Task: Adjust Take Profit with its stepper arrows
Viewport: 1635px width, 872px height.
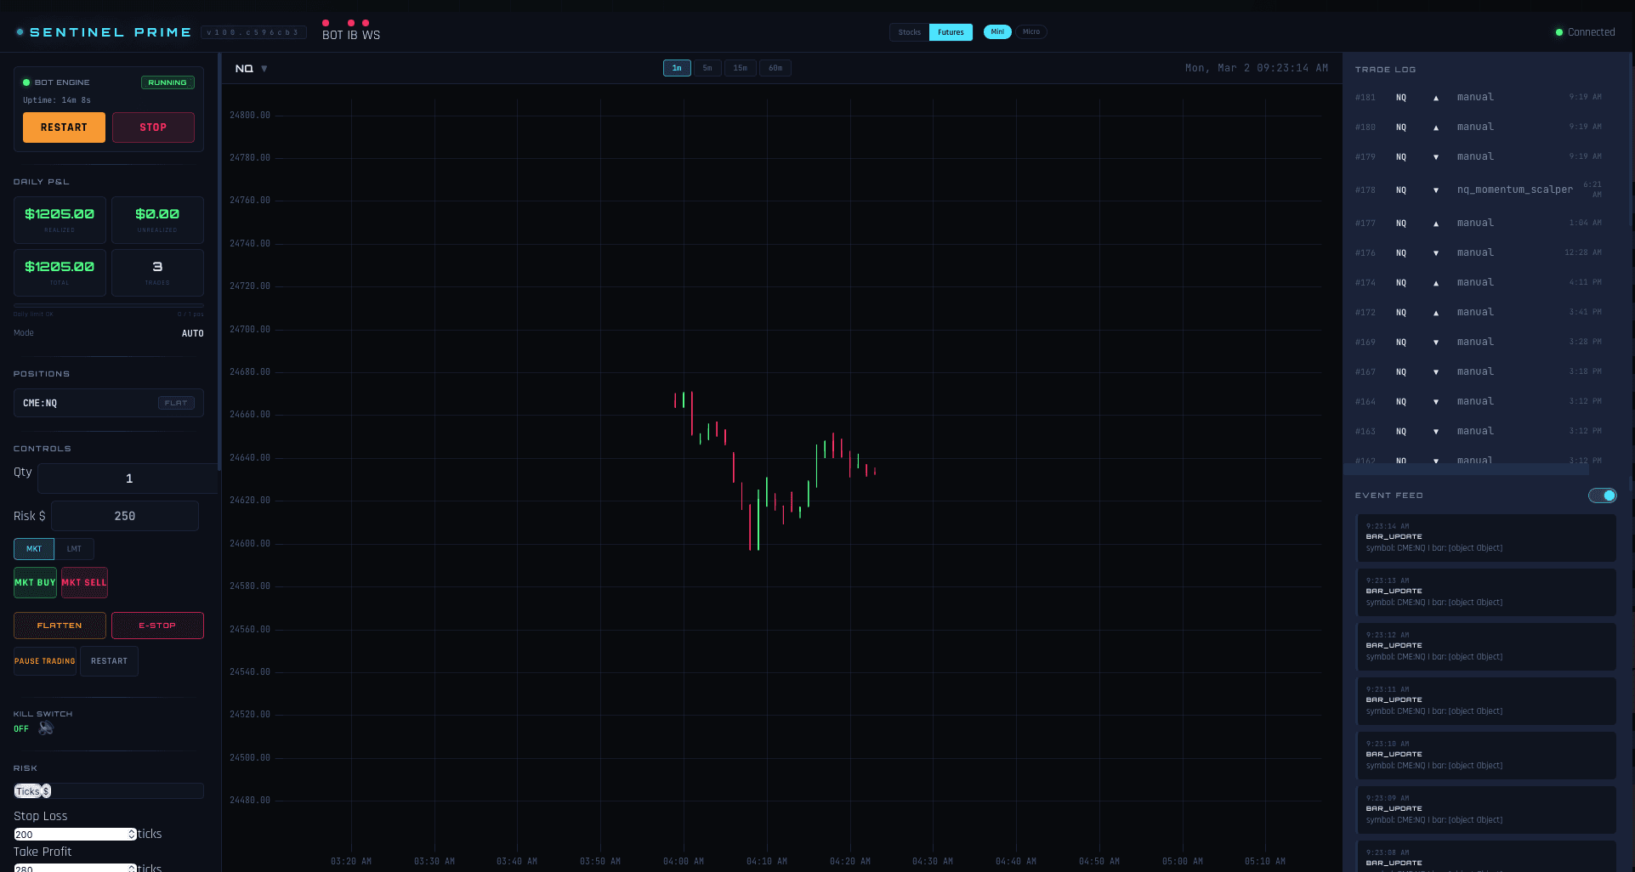Action: 132,868
